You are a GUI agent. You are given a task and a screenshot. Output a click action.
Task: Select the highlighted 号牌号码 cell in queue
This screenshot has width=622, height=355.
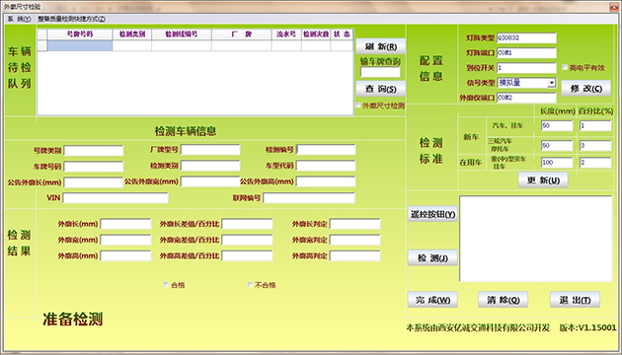[80, 45]
